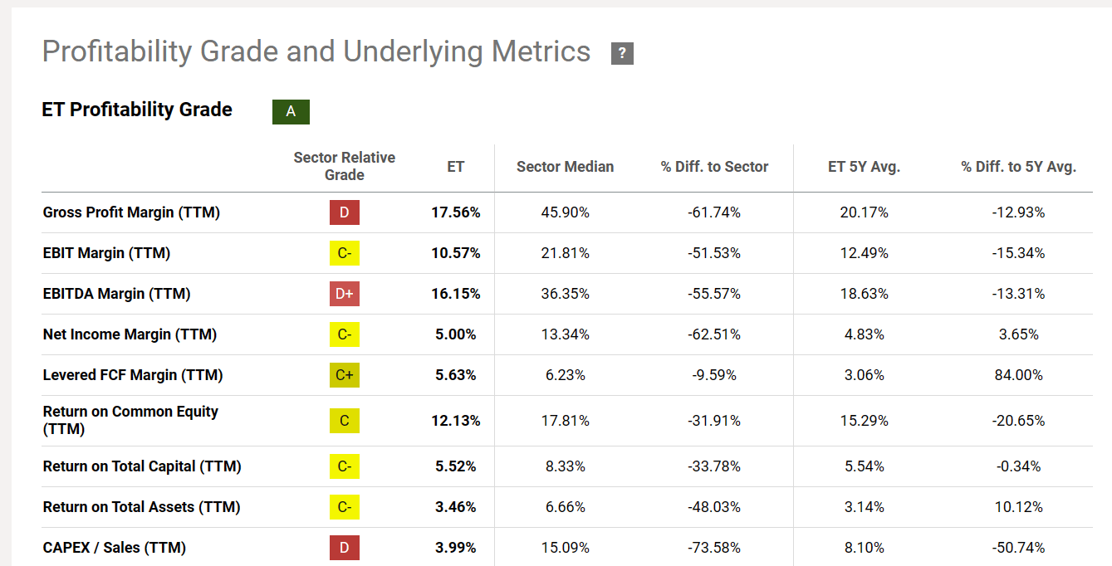Select the % Diff. to Sector column header
The image size is (1112, 566).
(714, 167)
